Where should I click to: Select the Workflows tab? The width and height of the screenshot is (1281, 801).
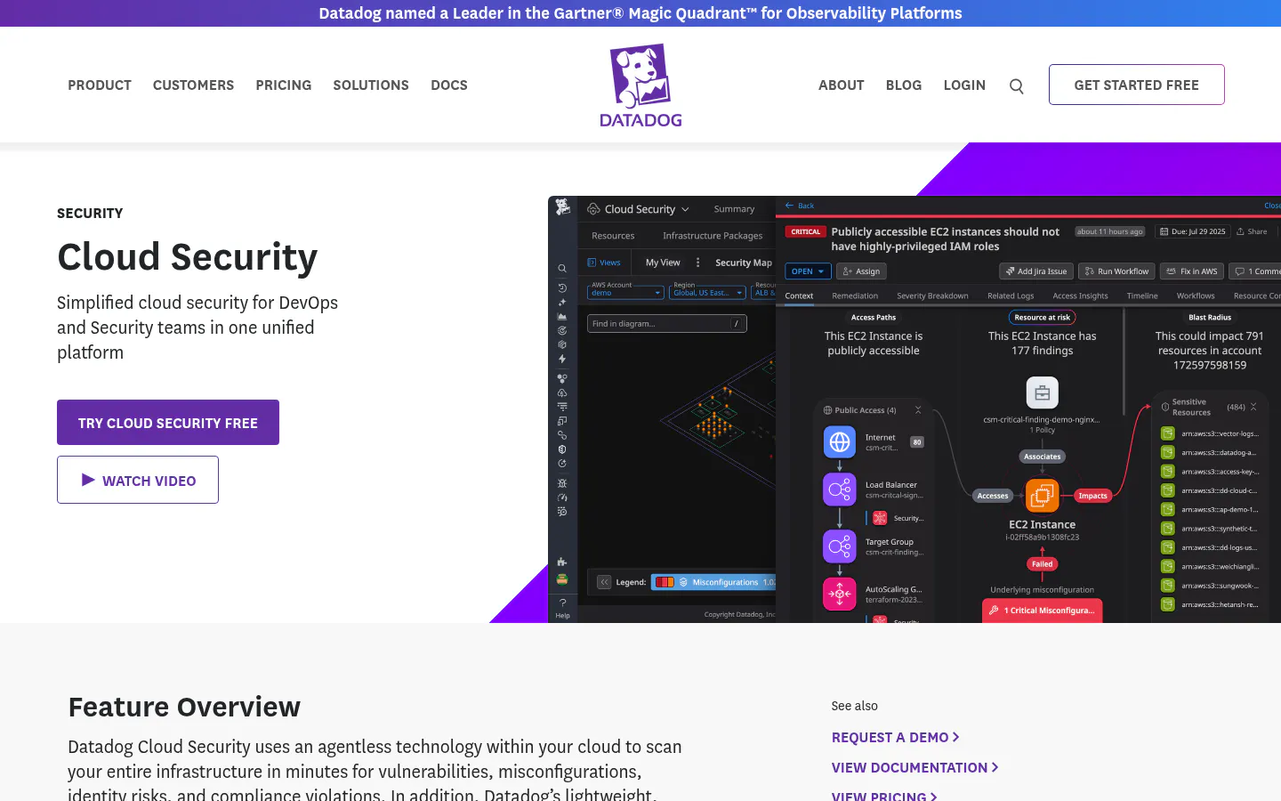pyautogui.click(x=1196, y=295)
